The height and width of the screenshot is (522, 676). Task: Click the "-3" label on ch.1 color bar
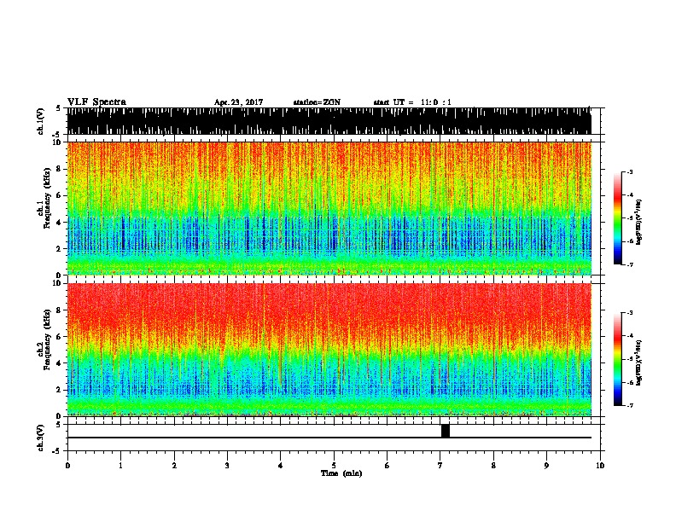pos(630,171)
